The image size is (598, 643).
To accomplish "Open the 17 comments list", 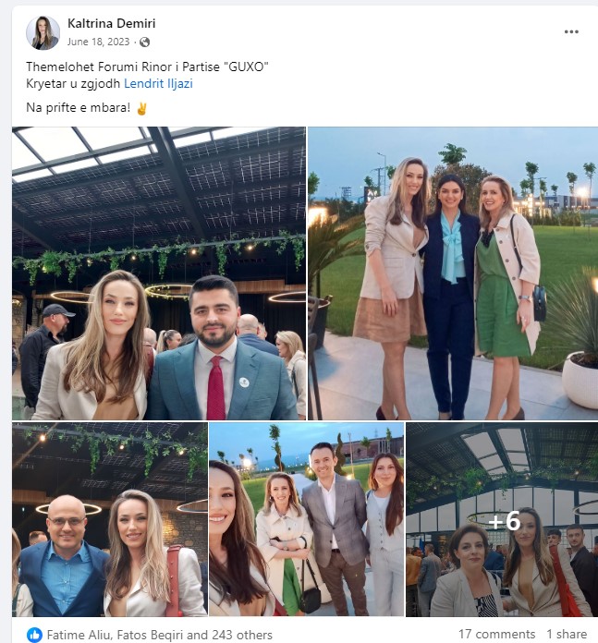I will click(x=496, y=634).
